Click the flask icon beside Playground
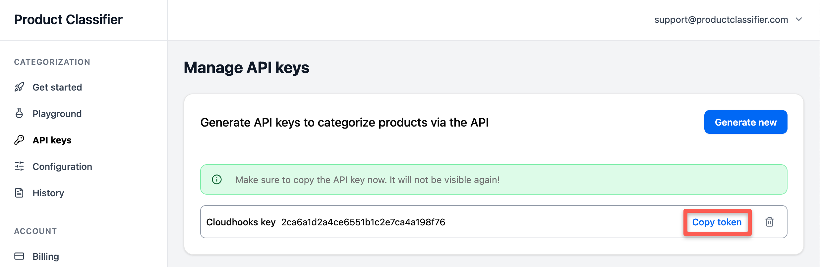820x267 pixels. point(19,113)
